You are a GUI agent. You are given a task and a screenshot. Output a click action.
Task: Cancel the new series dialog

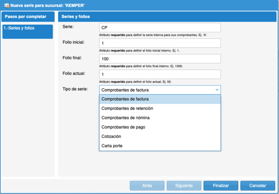pos(258,186)
